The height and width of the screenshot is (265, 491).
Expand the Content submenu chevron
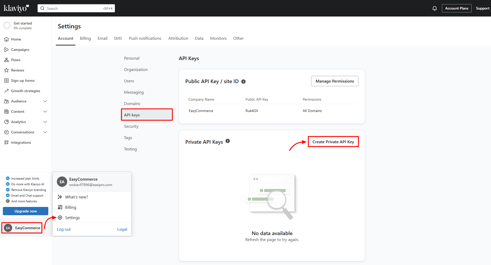[45, 111]
